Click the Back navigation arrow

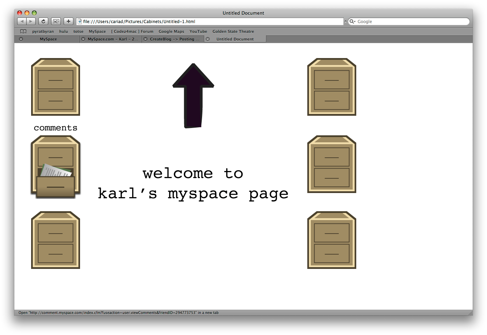click(22, 21)
